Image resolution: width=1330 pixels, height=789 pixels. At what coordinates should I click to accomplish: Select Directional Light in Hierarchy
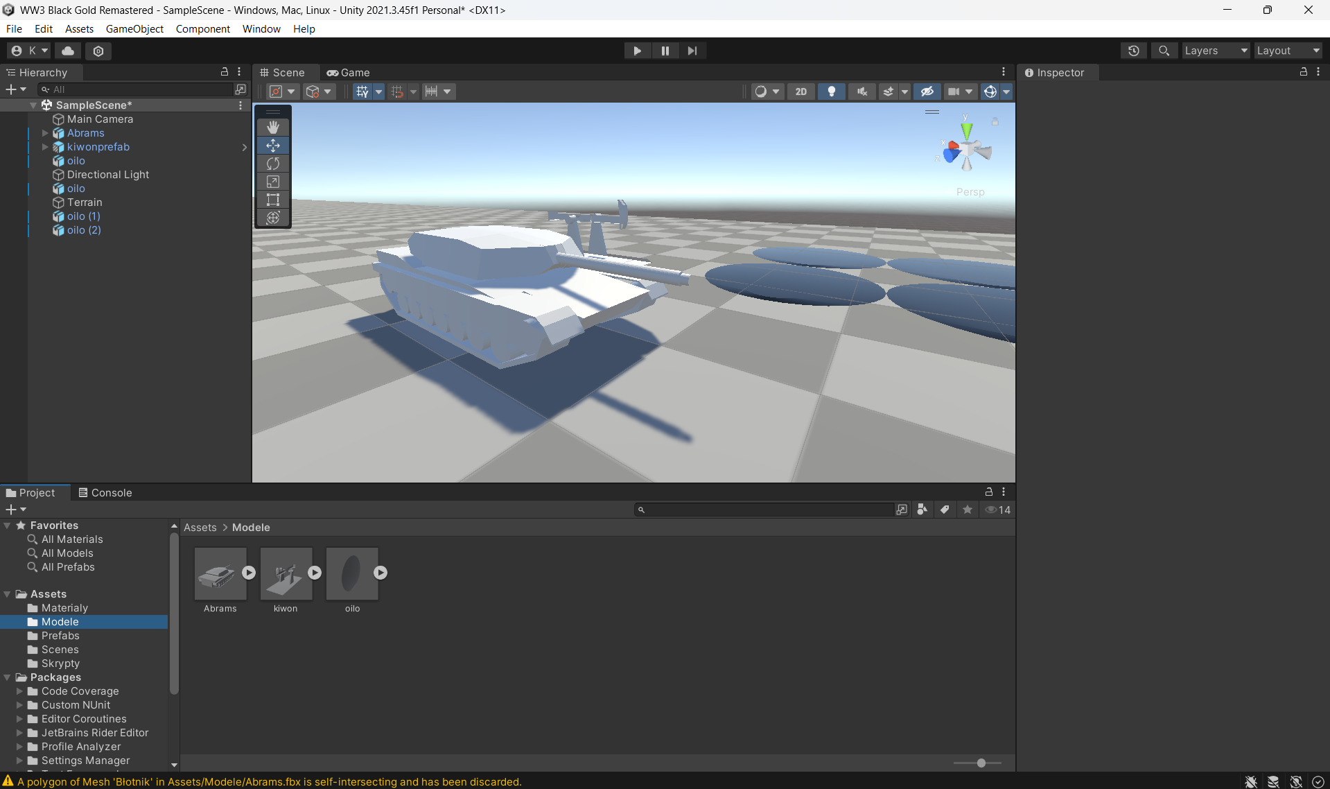(x=107, y=175)
